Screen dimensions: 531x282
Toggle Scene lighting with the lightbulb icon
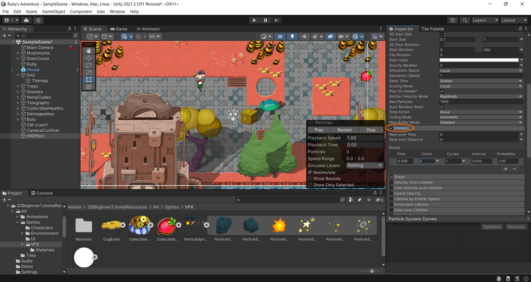tap(292, 36)
